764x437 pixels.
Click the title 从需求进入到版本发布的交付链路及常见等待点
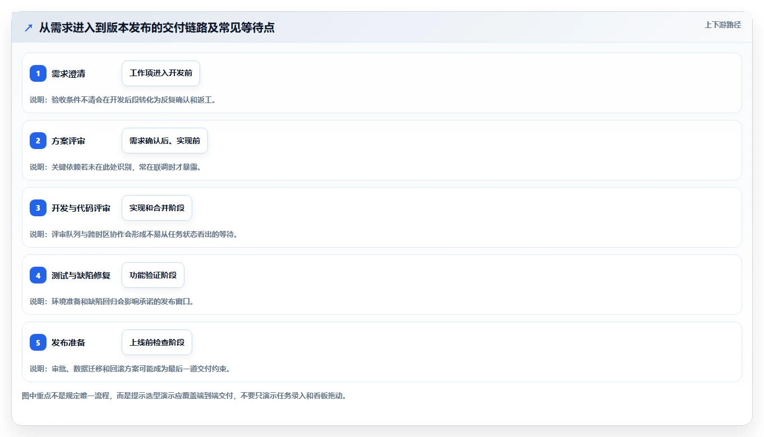157,27
